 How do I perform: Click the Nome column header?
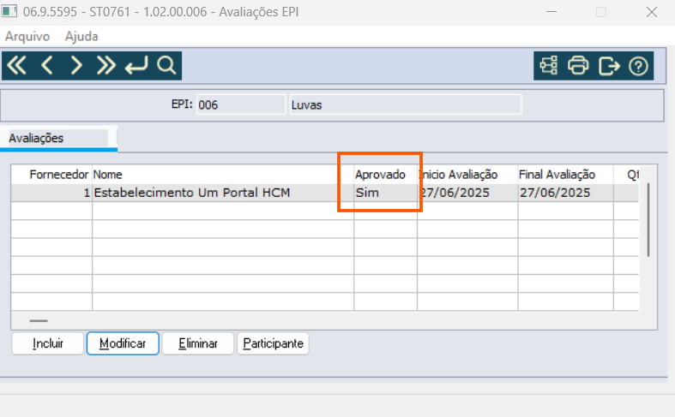[223, 175]
